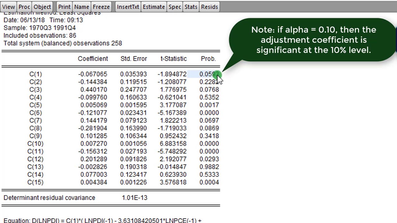Open the View menu button
Screen dimensions: 397x223
8,7
